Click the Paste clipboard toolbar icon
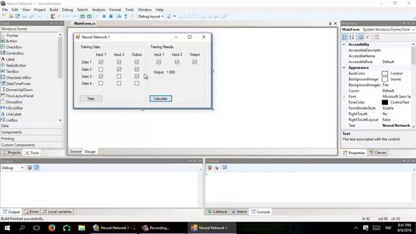Screen dimensions: 416x234 click(53, 16)
